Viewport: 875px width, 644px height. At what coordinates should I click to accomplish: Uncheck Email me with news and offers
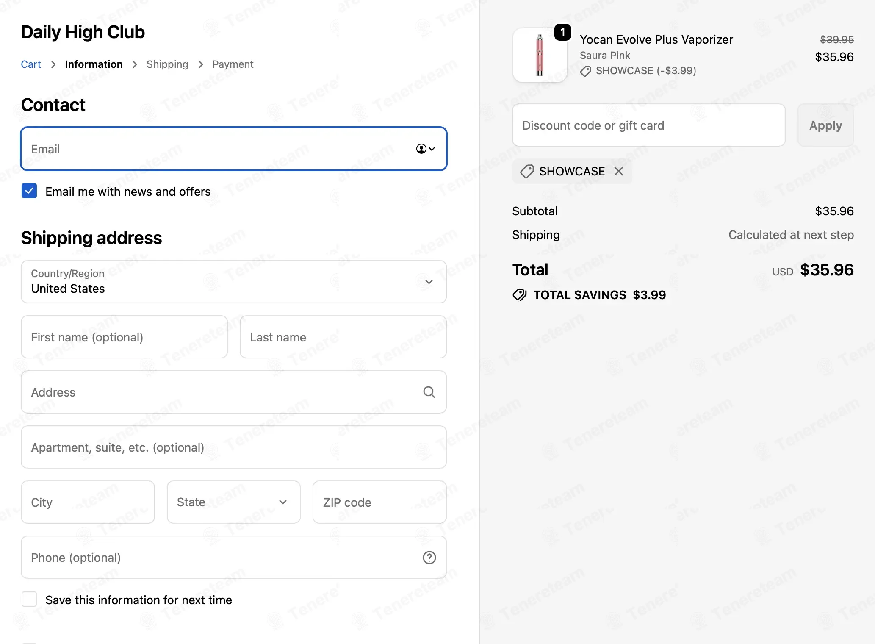coord(29,191)
